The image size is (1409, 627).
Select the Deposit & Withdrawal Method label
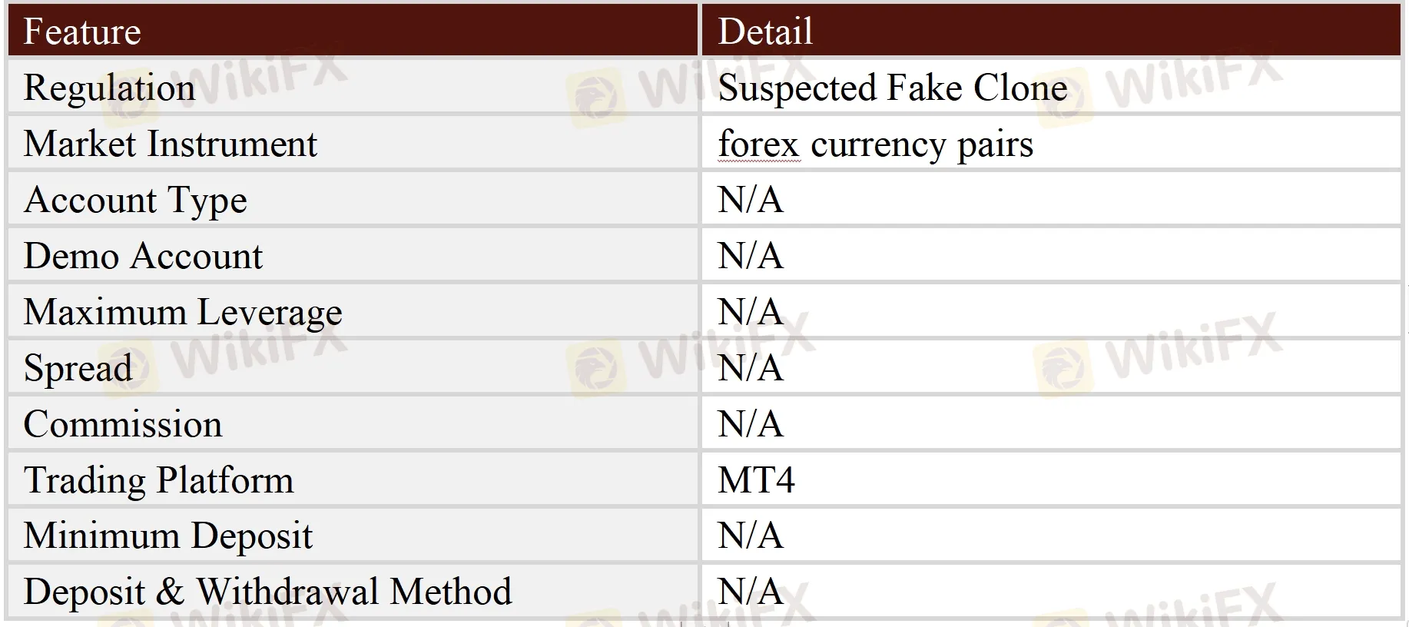point(267,592)
